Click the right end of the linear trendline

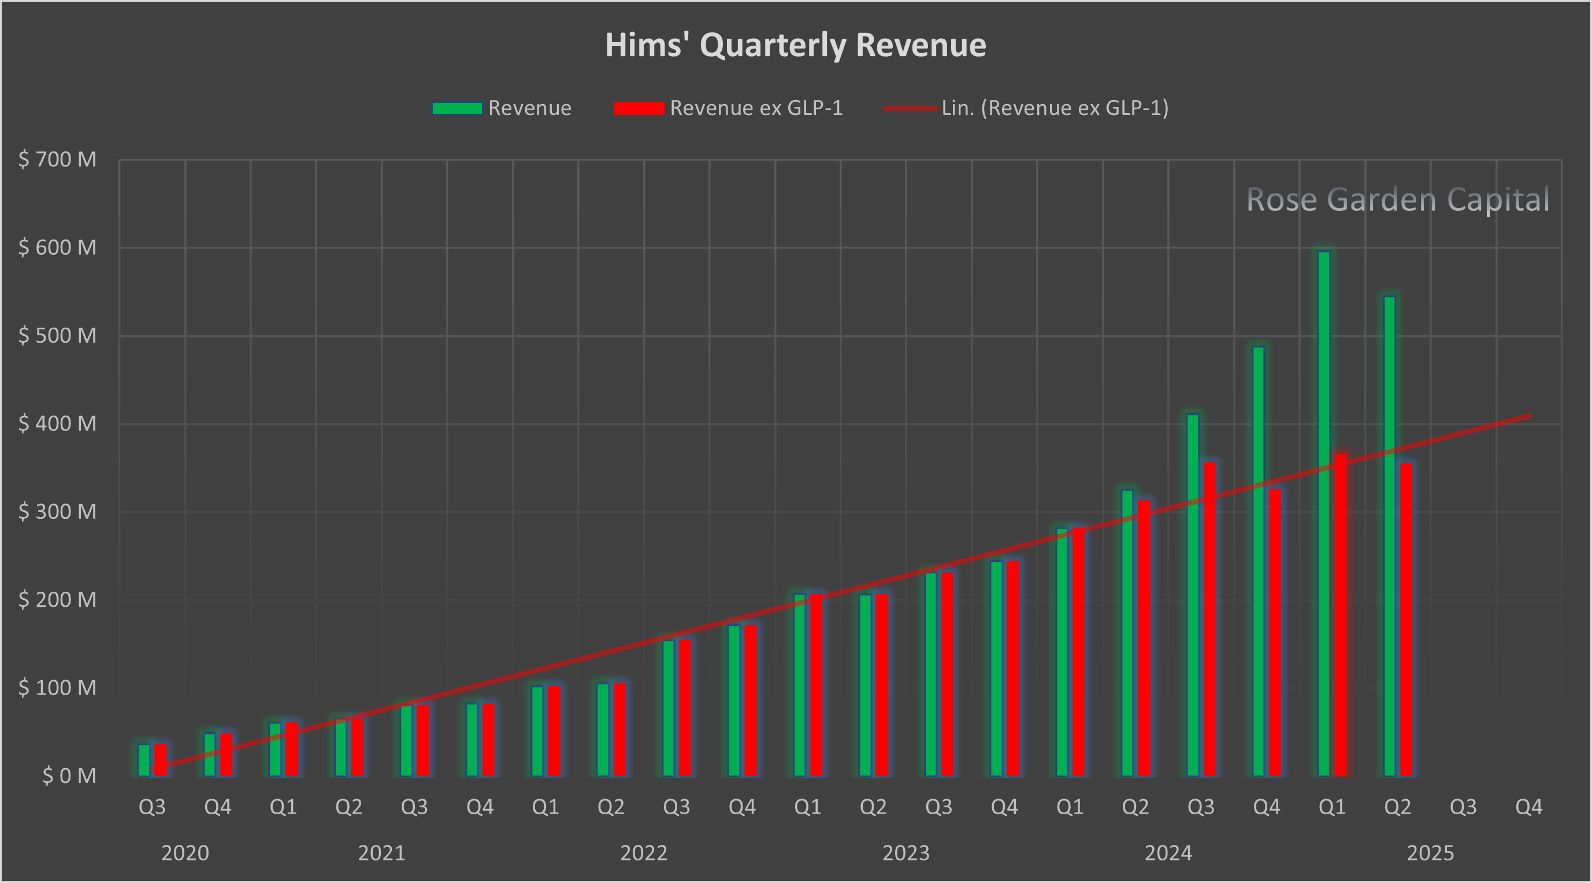coord(1528,417)
